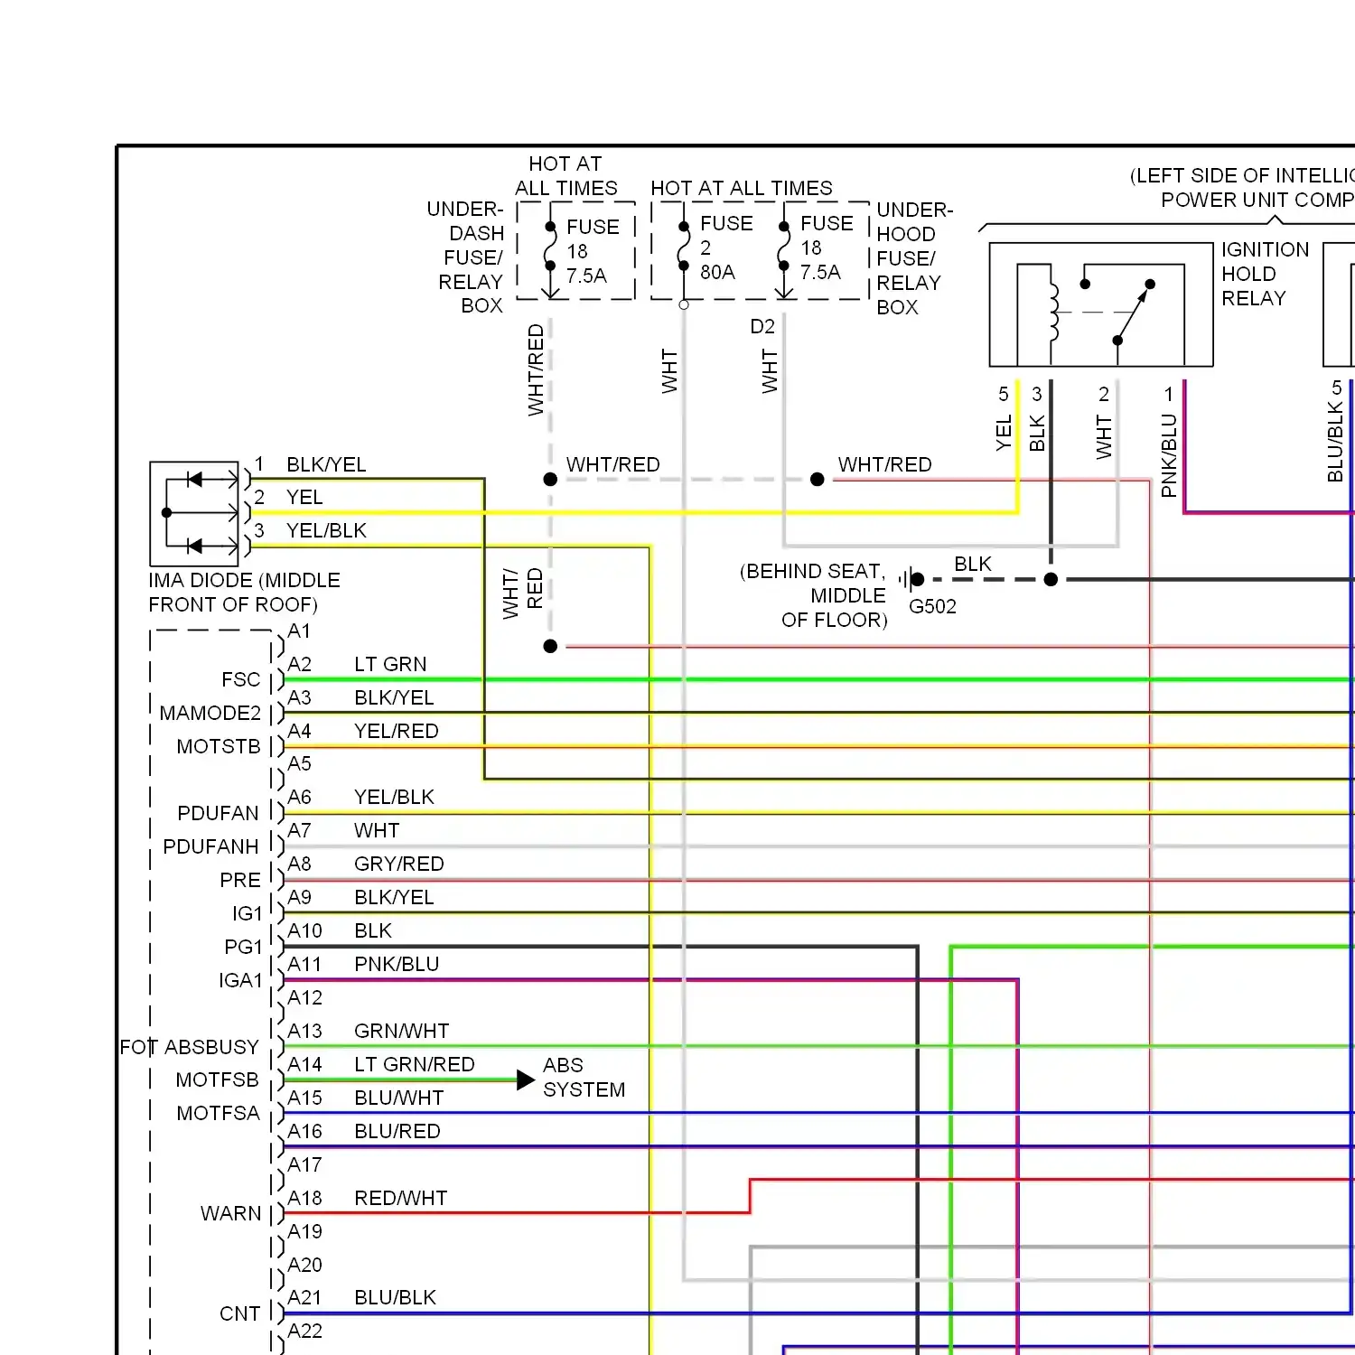Click the BLU/BLK wire label at A21
Screen dimensions: 1355x1355
pos(396,1297)
